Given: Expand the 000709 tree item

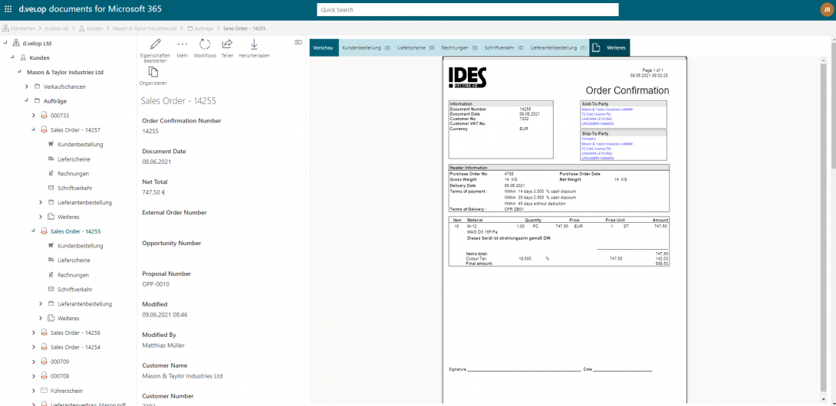Looking at the screenshot, I should click(x=34, y=362).
